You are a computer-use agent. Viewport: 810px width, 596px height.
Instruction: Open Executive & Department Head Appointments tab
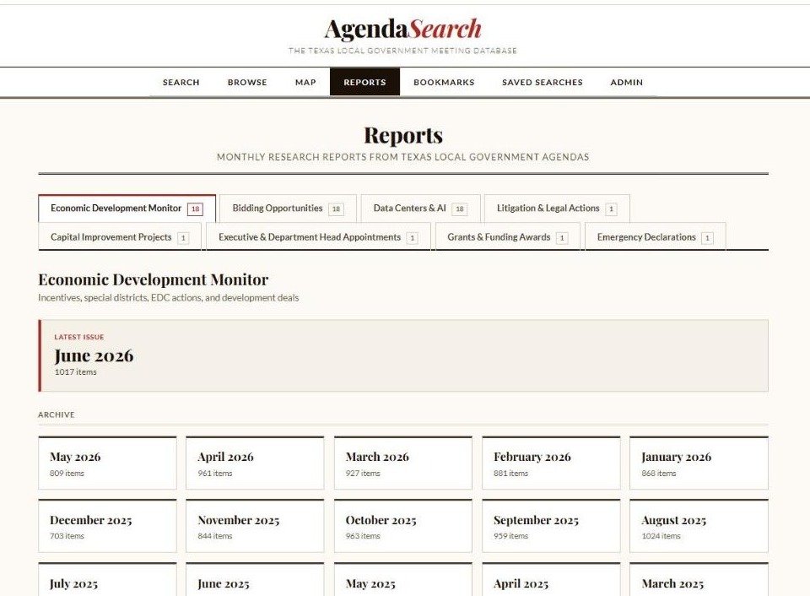click(x=318, y=237)
